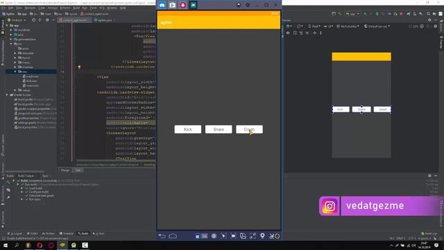Switch to the Text tab below editor
444x250 pixels.
coord(78,170)
